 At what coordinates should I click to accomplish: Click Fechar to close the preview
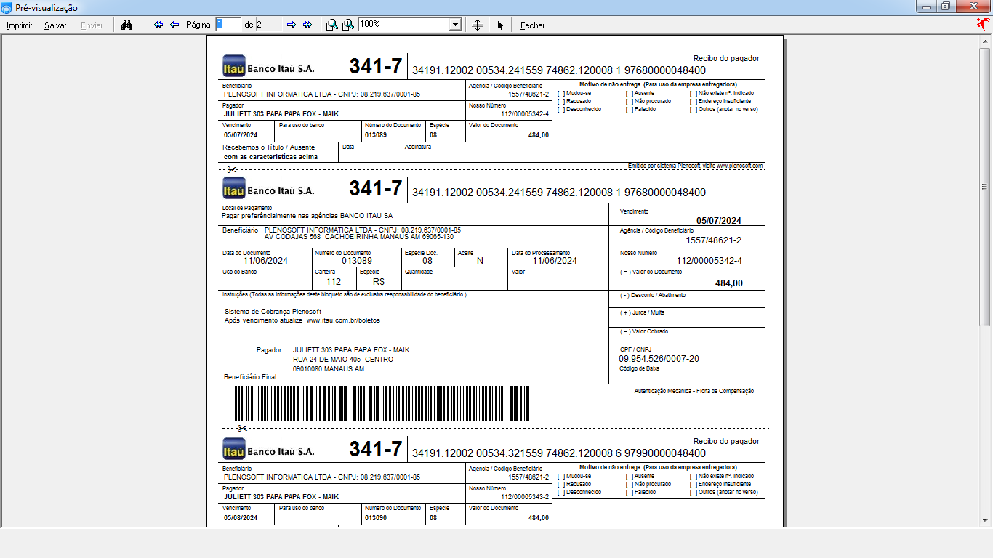coord(532,25)
